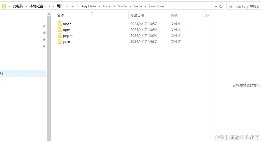The height and width of the screenshot is (142, 261).
Task: Expand the chevron after tools
Action: (145, 6)
